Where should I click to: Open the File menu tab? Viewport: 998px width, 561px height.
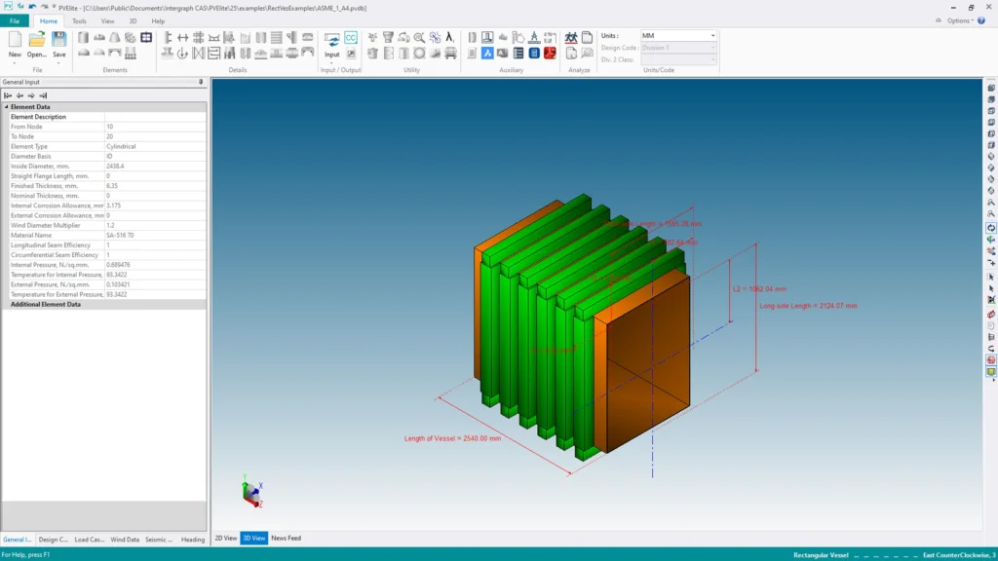[x=15, y=20]
